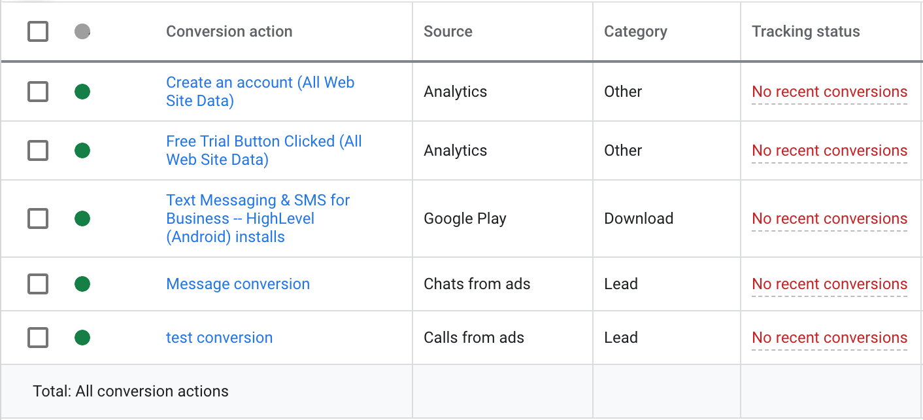Check the Message conversion row checkbox
The height and width of the screenshot is (420, 923).
pos(37,284)
